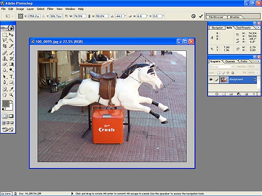Select the Pen tool
Screen dimensions: 262x196
pyautogui.click(x=5, y=82)
